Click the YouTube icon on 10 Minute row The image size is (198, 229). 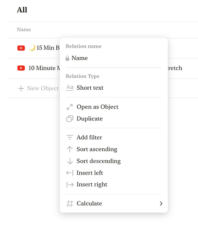(x=21, y=68)
